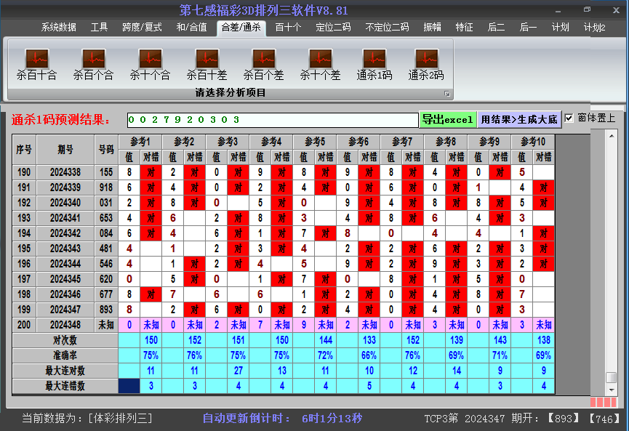
Task: Click the 当前数据为 [体彩排列三] status text
Action: tap(87, 419)
